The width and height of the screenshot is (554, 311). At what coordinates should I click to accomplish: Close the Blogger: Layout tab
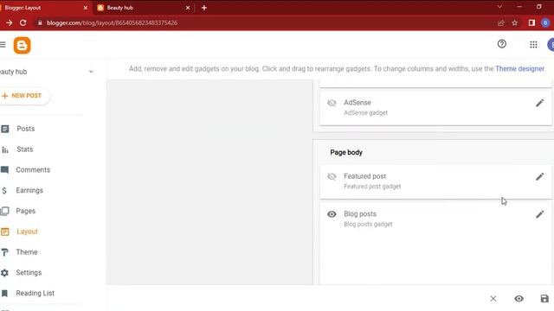coord(85,8)
